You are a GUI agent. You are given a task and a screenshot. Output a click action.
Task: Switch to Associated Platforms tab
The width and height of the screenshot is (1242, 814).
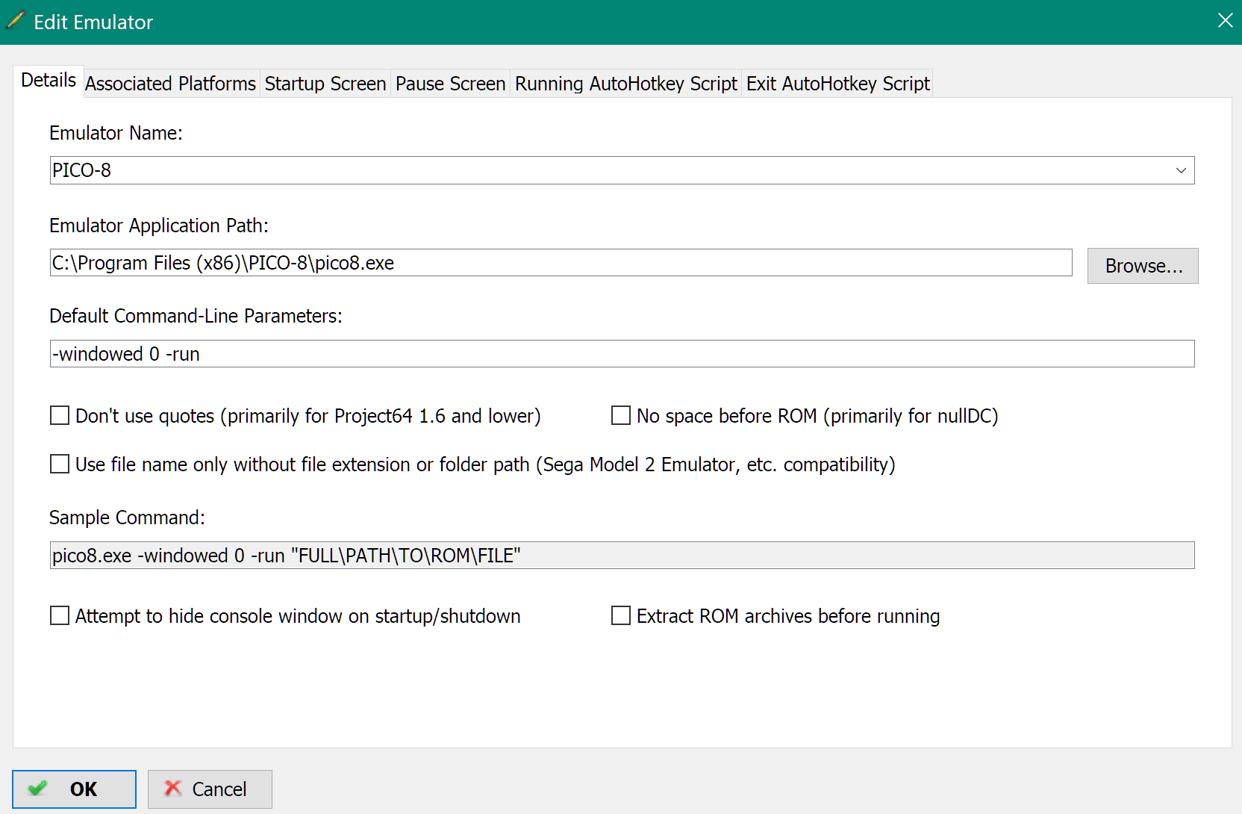170,84
